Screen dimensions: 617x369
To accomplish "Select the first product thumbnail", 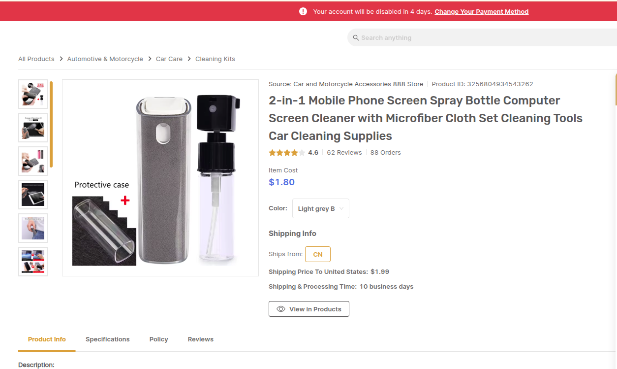I will 33,94.
